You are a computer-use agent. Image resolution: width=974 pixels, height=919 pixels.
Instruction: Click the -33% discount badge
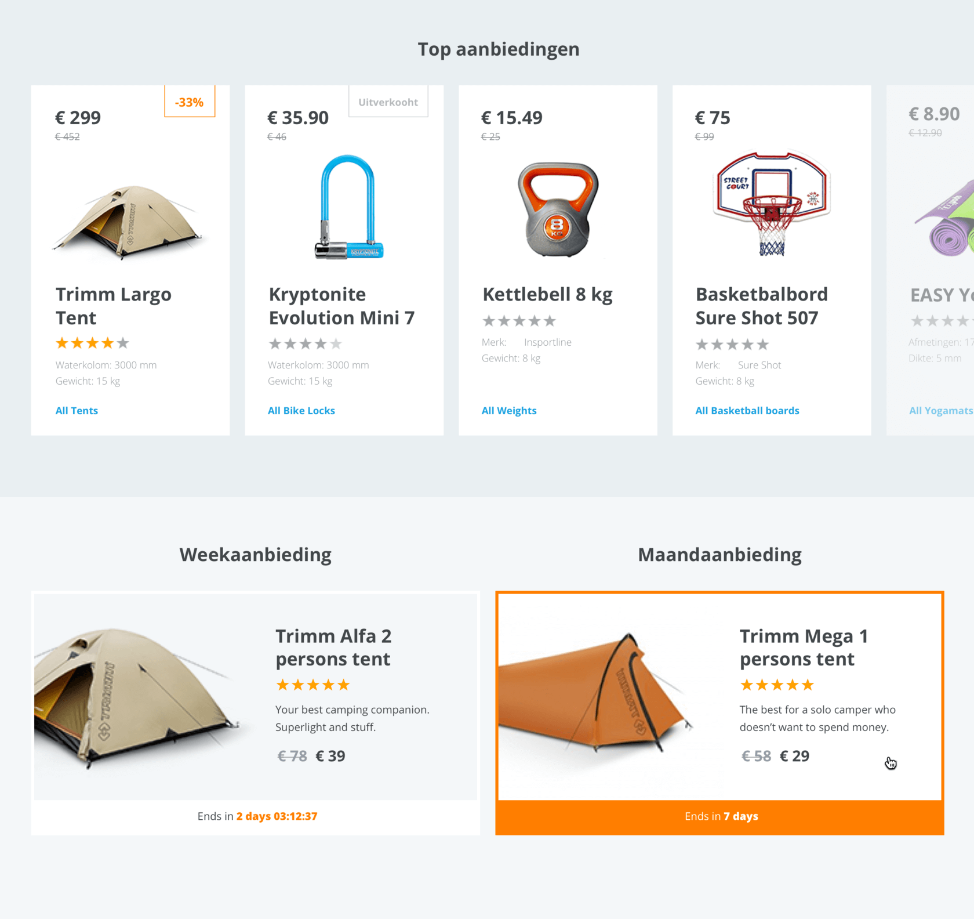[190, 102]
